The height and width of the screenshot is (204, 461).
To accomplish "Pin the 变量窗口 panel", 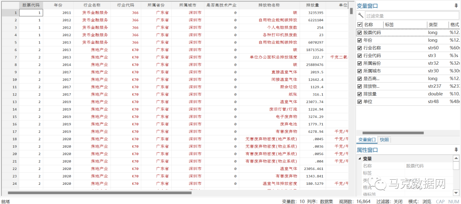I will 456,5.
